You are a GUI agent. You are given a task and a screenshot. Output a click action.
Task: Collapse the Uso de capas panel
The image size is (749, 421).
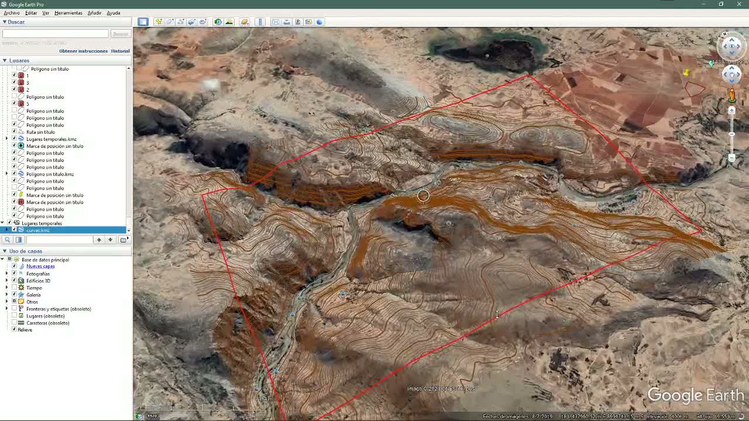coord(4,251)
